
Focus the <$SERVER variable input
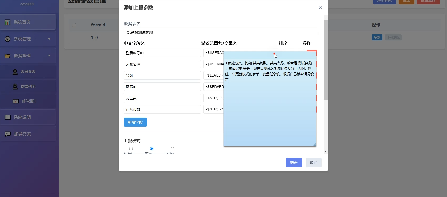[213, 87]
